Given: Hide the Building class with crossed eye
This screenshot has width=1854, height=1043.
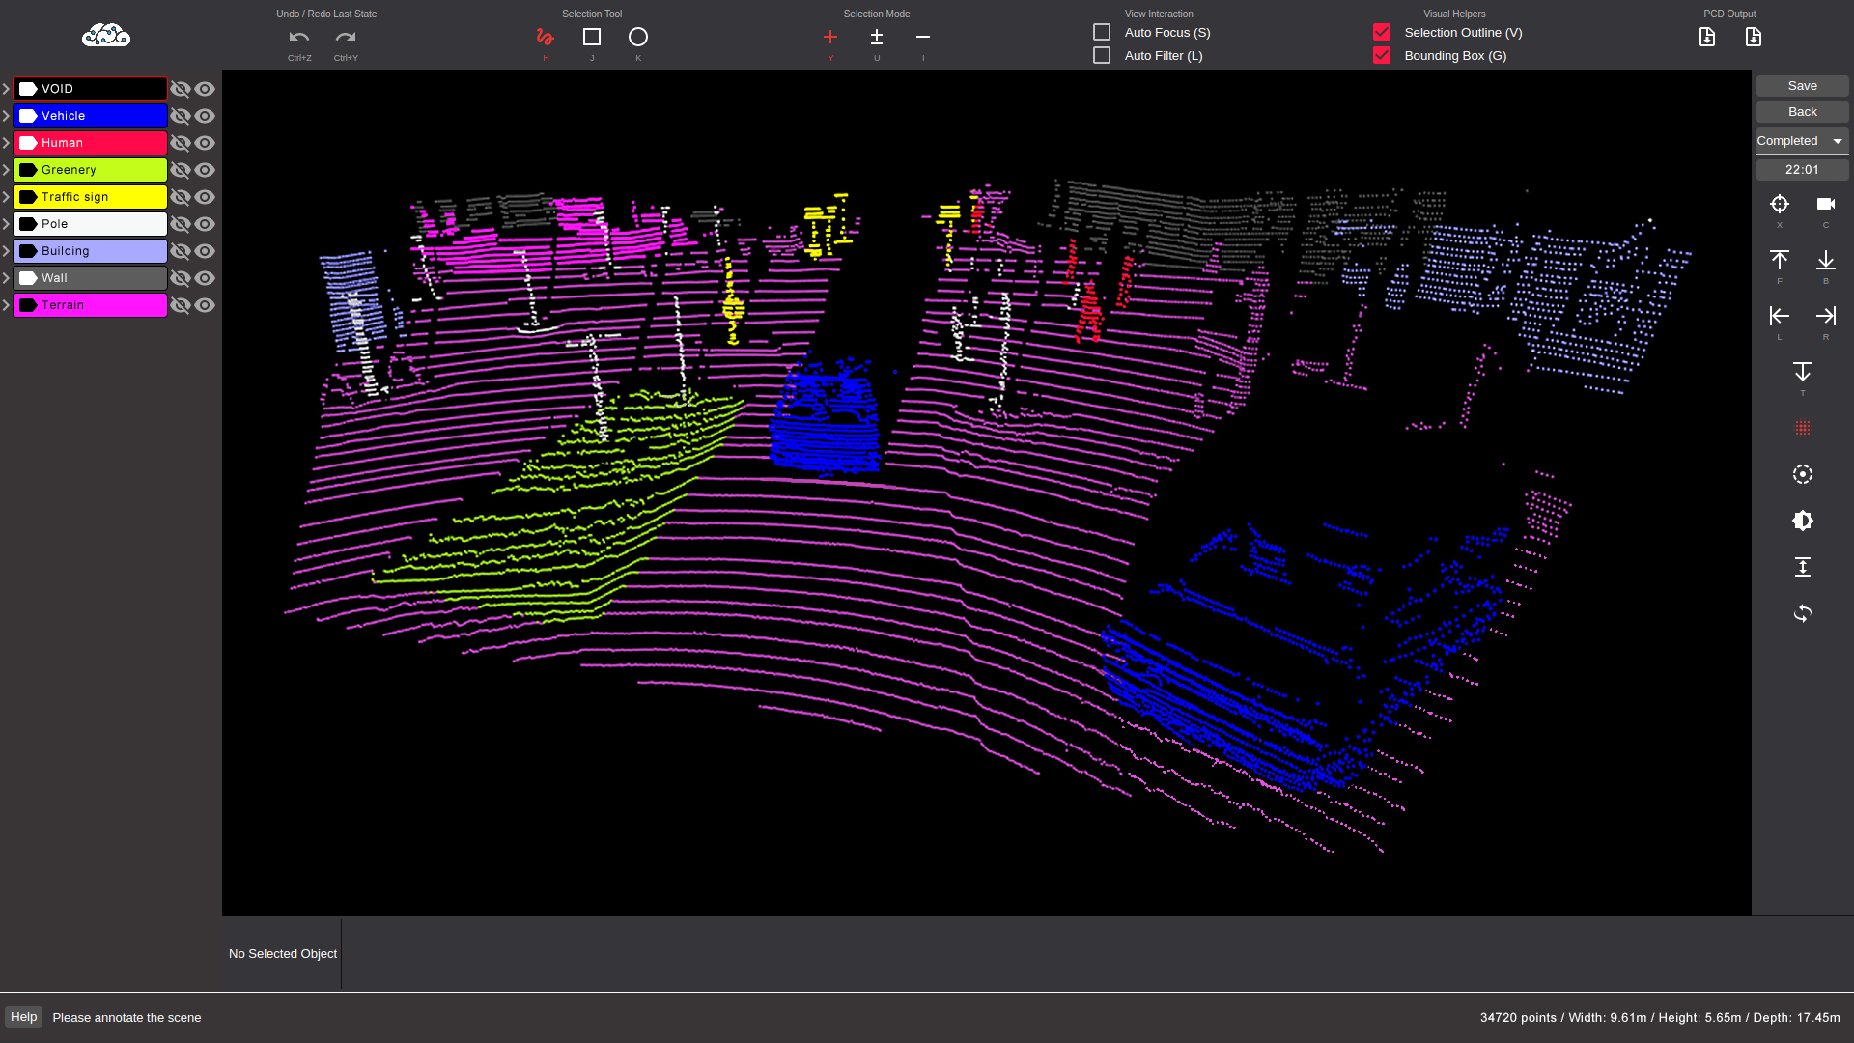Looking at the screenshot, I should click(181, 251).
